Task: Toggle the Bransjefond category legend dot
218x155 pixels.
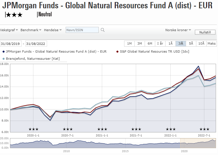Action: tap(4, 59)
